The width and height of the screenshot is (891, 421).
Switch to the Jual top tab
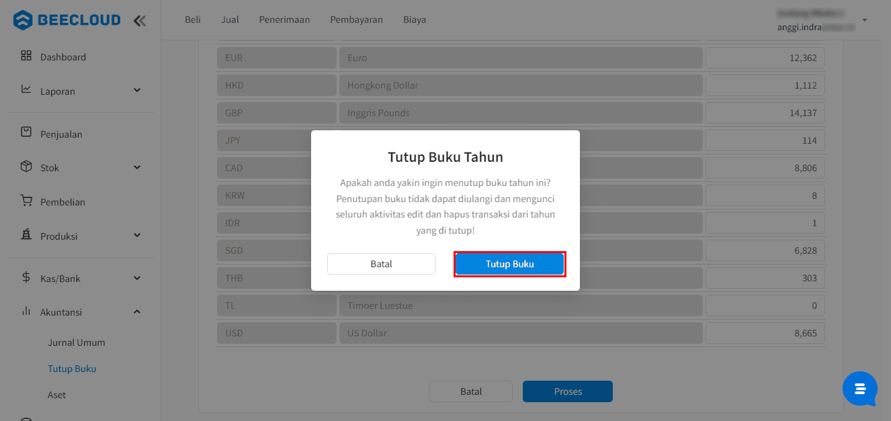pos(230,19)
